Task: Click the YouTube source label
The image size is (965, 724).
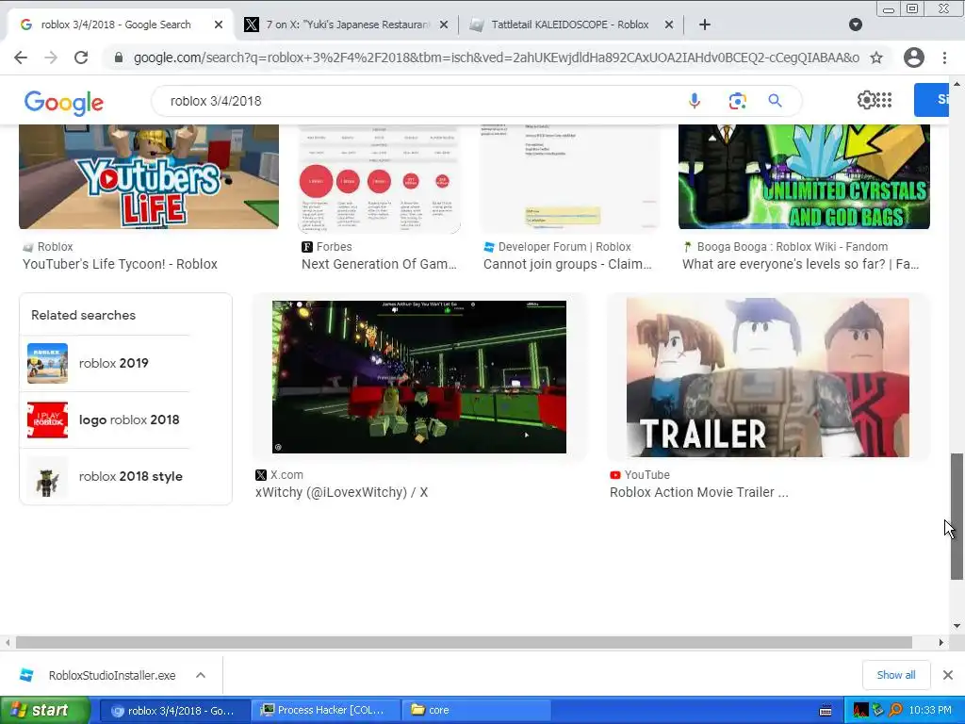Action: (x=646, y=475)
